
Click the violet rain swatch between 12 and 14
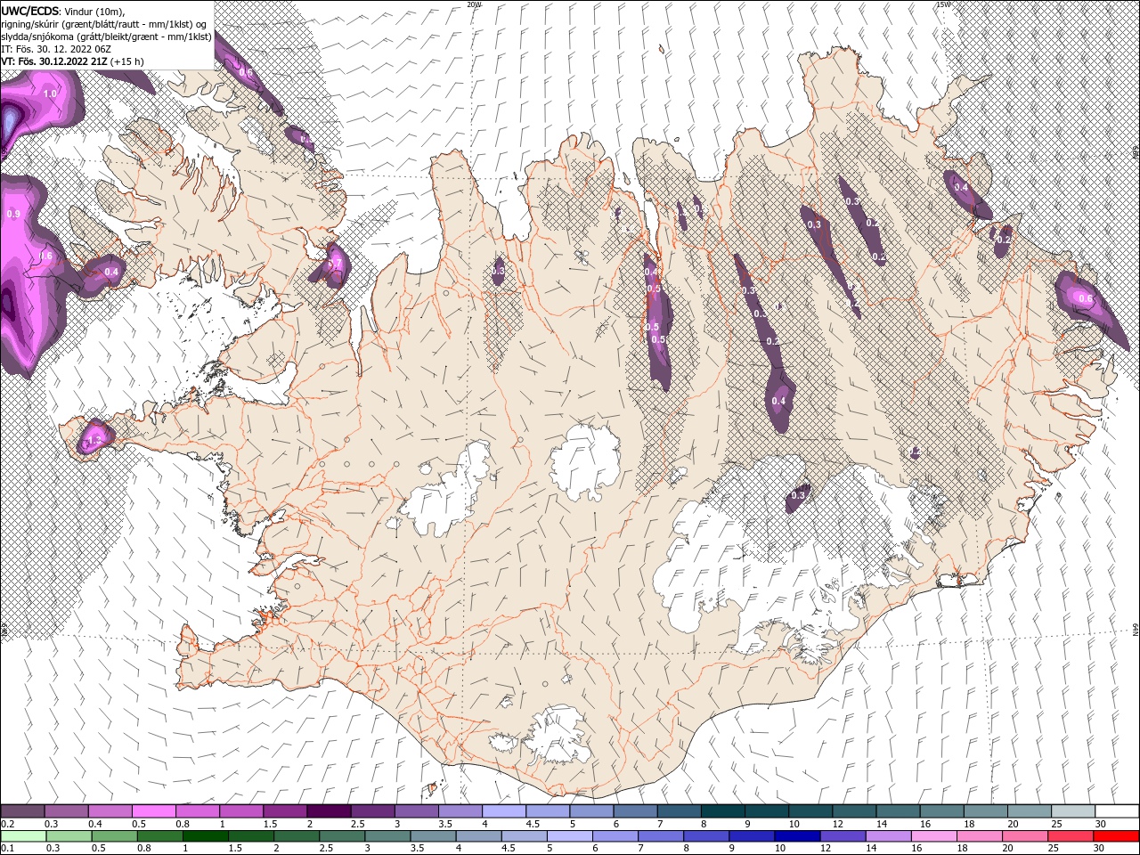coord(843,836)
